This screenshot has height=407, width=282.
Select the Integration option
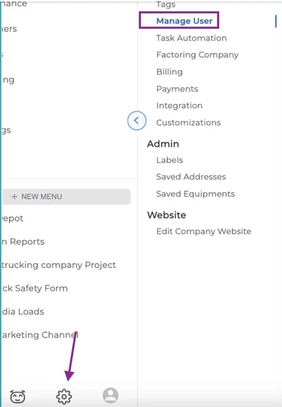pyautogui.click(x=179, y=105)
